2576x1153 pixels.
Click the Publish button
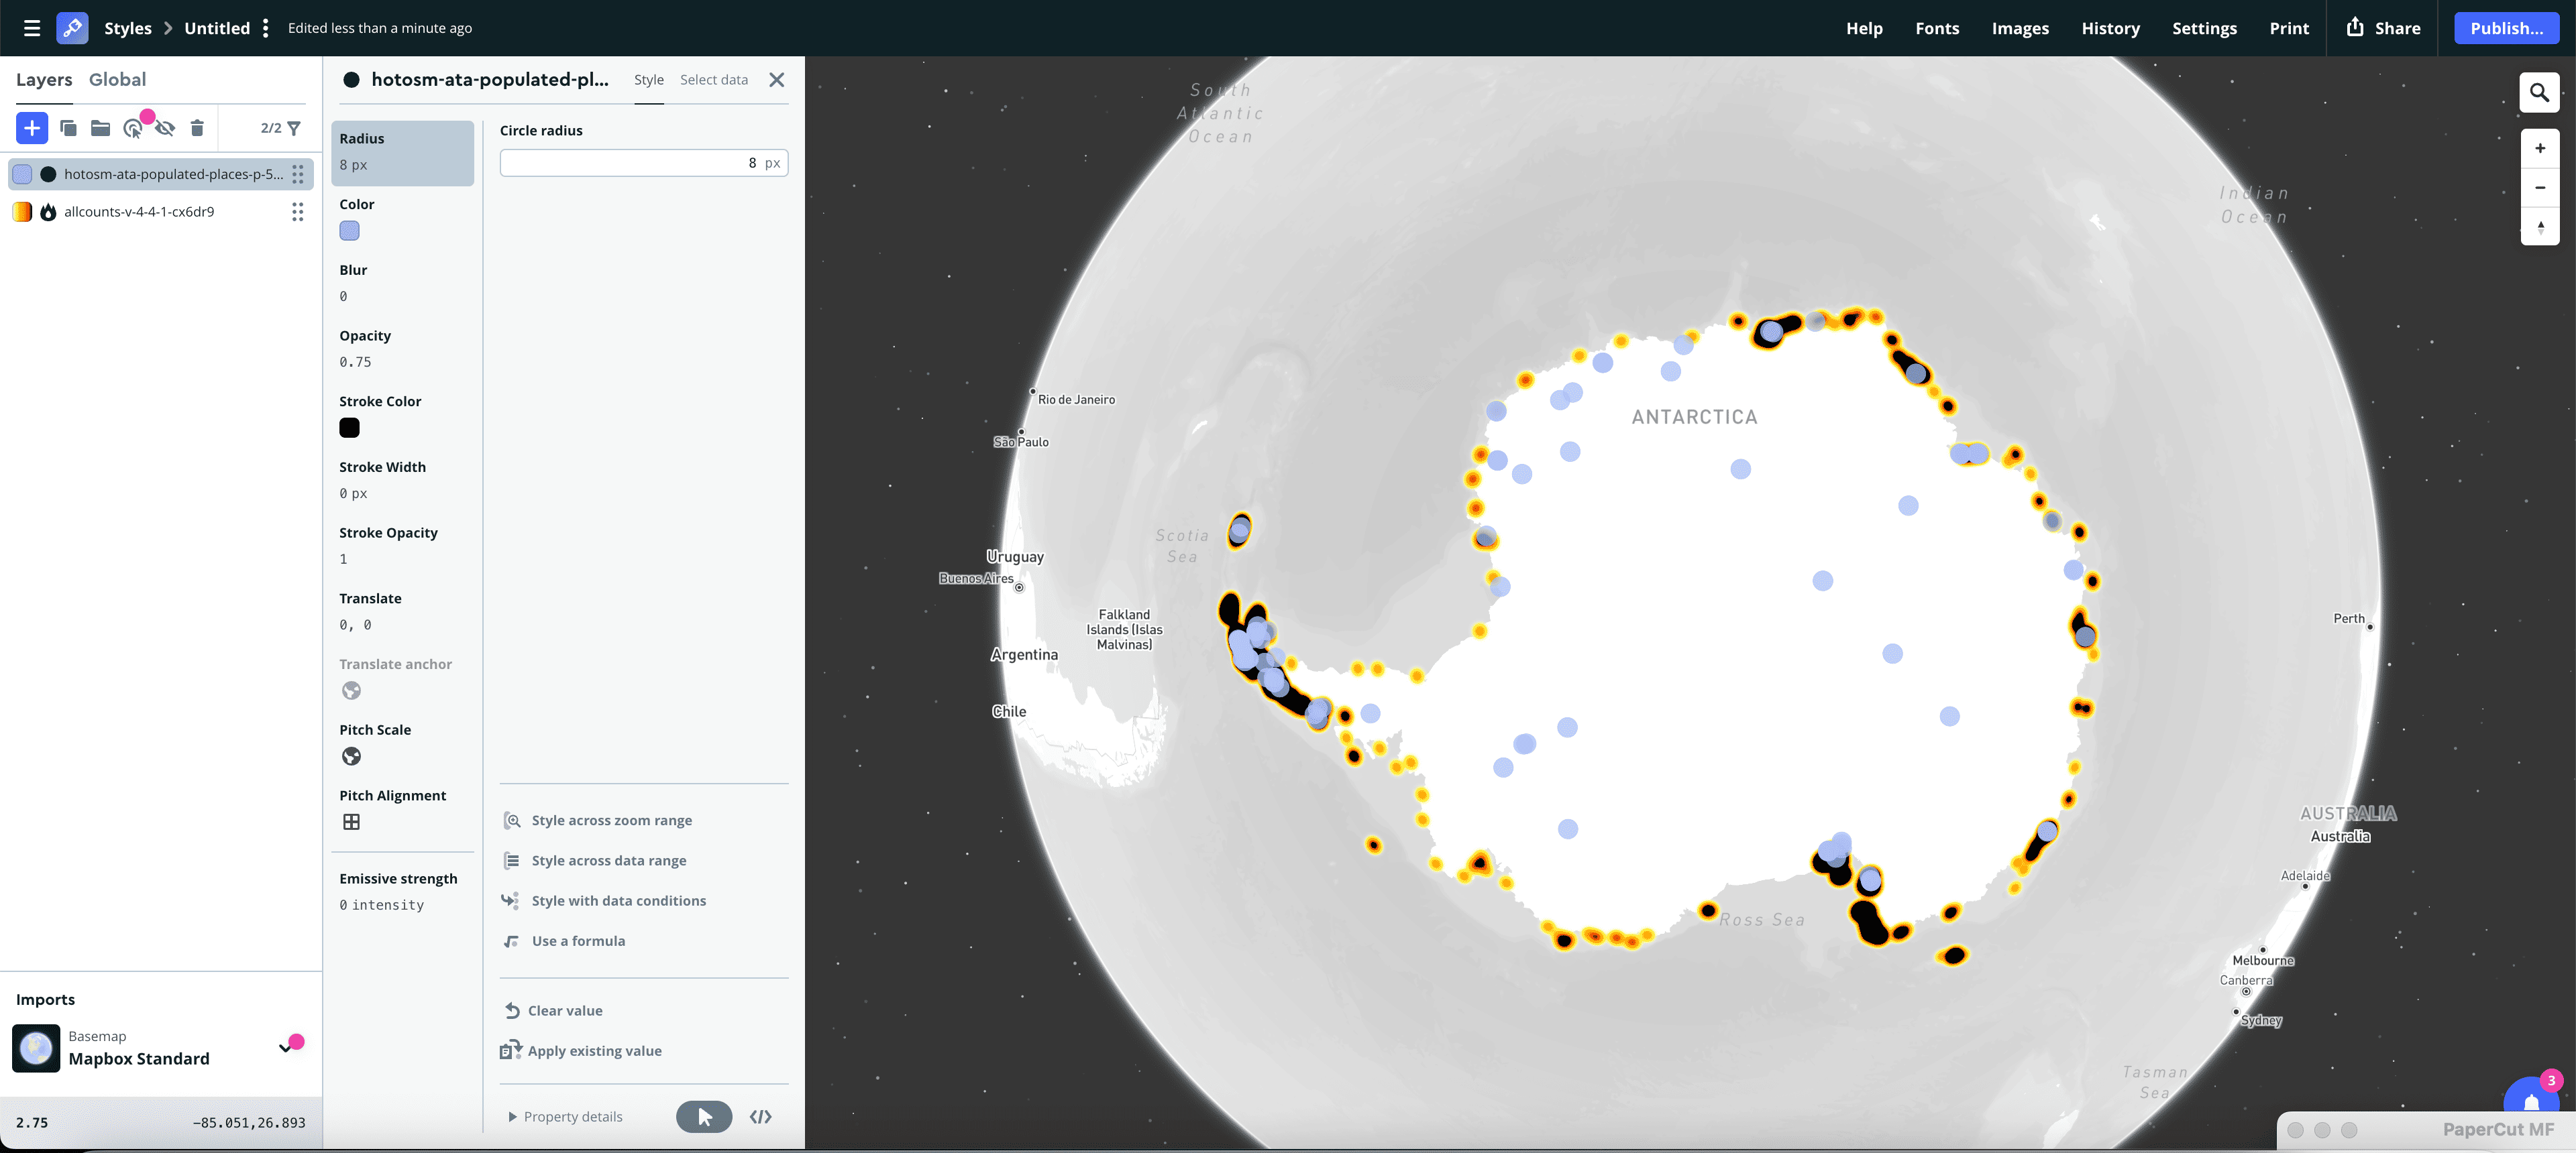[x=2507, y=27]
